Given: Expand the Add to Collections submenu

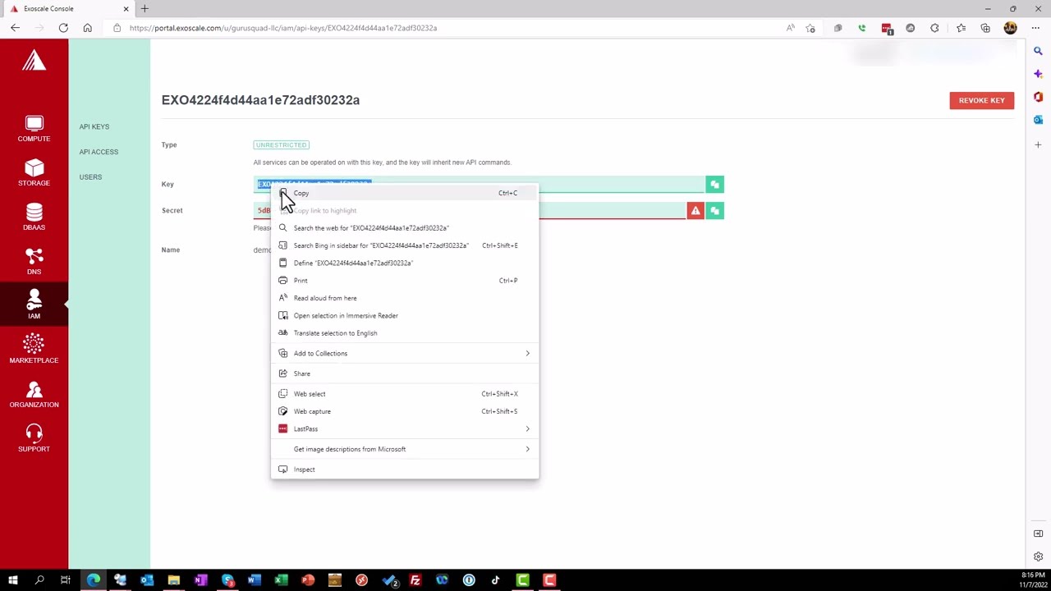Looking at the screenshot, I should [405, 353].
